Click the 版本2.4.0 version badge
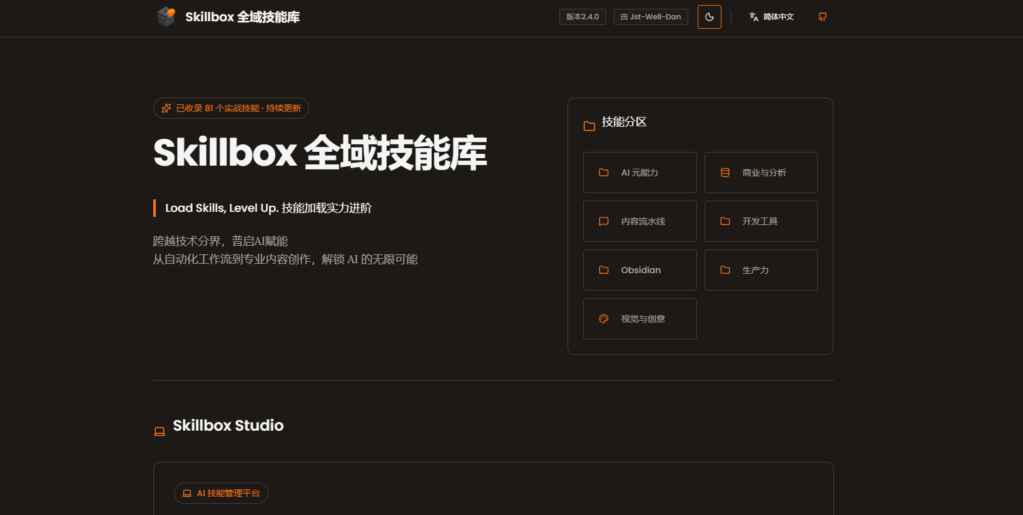This screenshot has width=1023, height=515. pos(583,17)
